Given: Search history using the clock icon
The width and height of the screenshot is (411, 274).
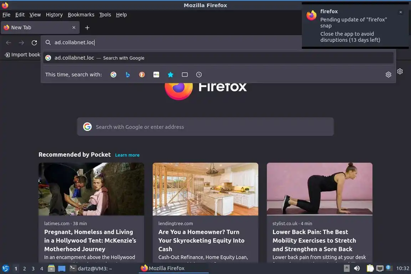Looking at the screenshot, I should (x=199, y=75).
